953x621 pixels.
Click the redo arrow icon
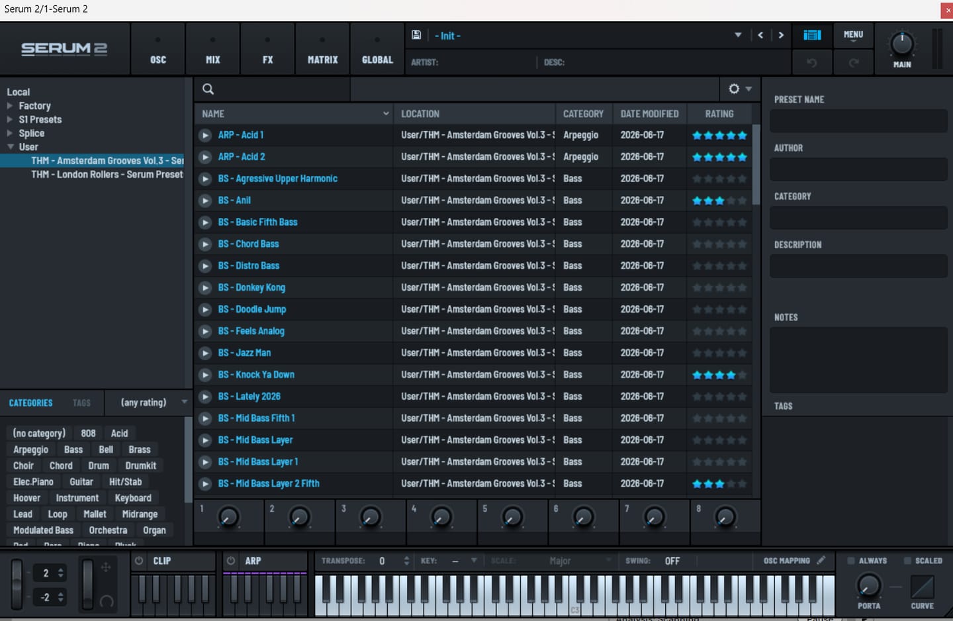tap(854, 62)
